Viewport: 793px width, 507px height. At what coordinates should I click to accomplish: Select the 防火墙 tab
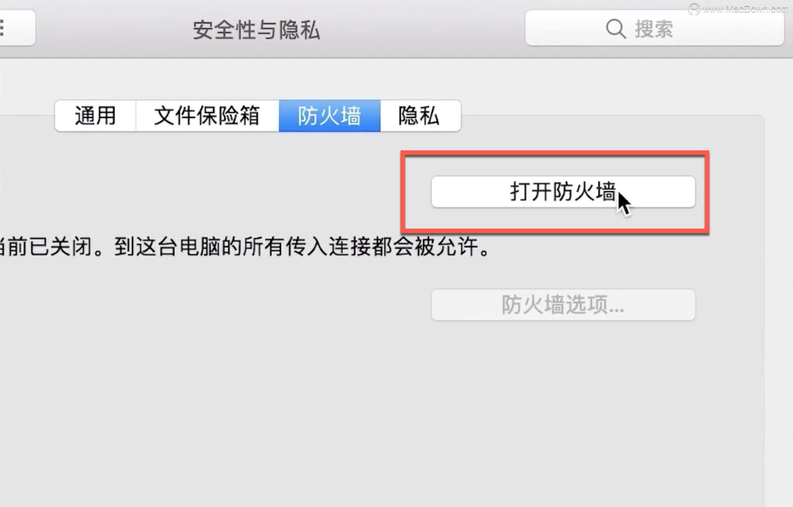329,116
